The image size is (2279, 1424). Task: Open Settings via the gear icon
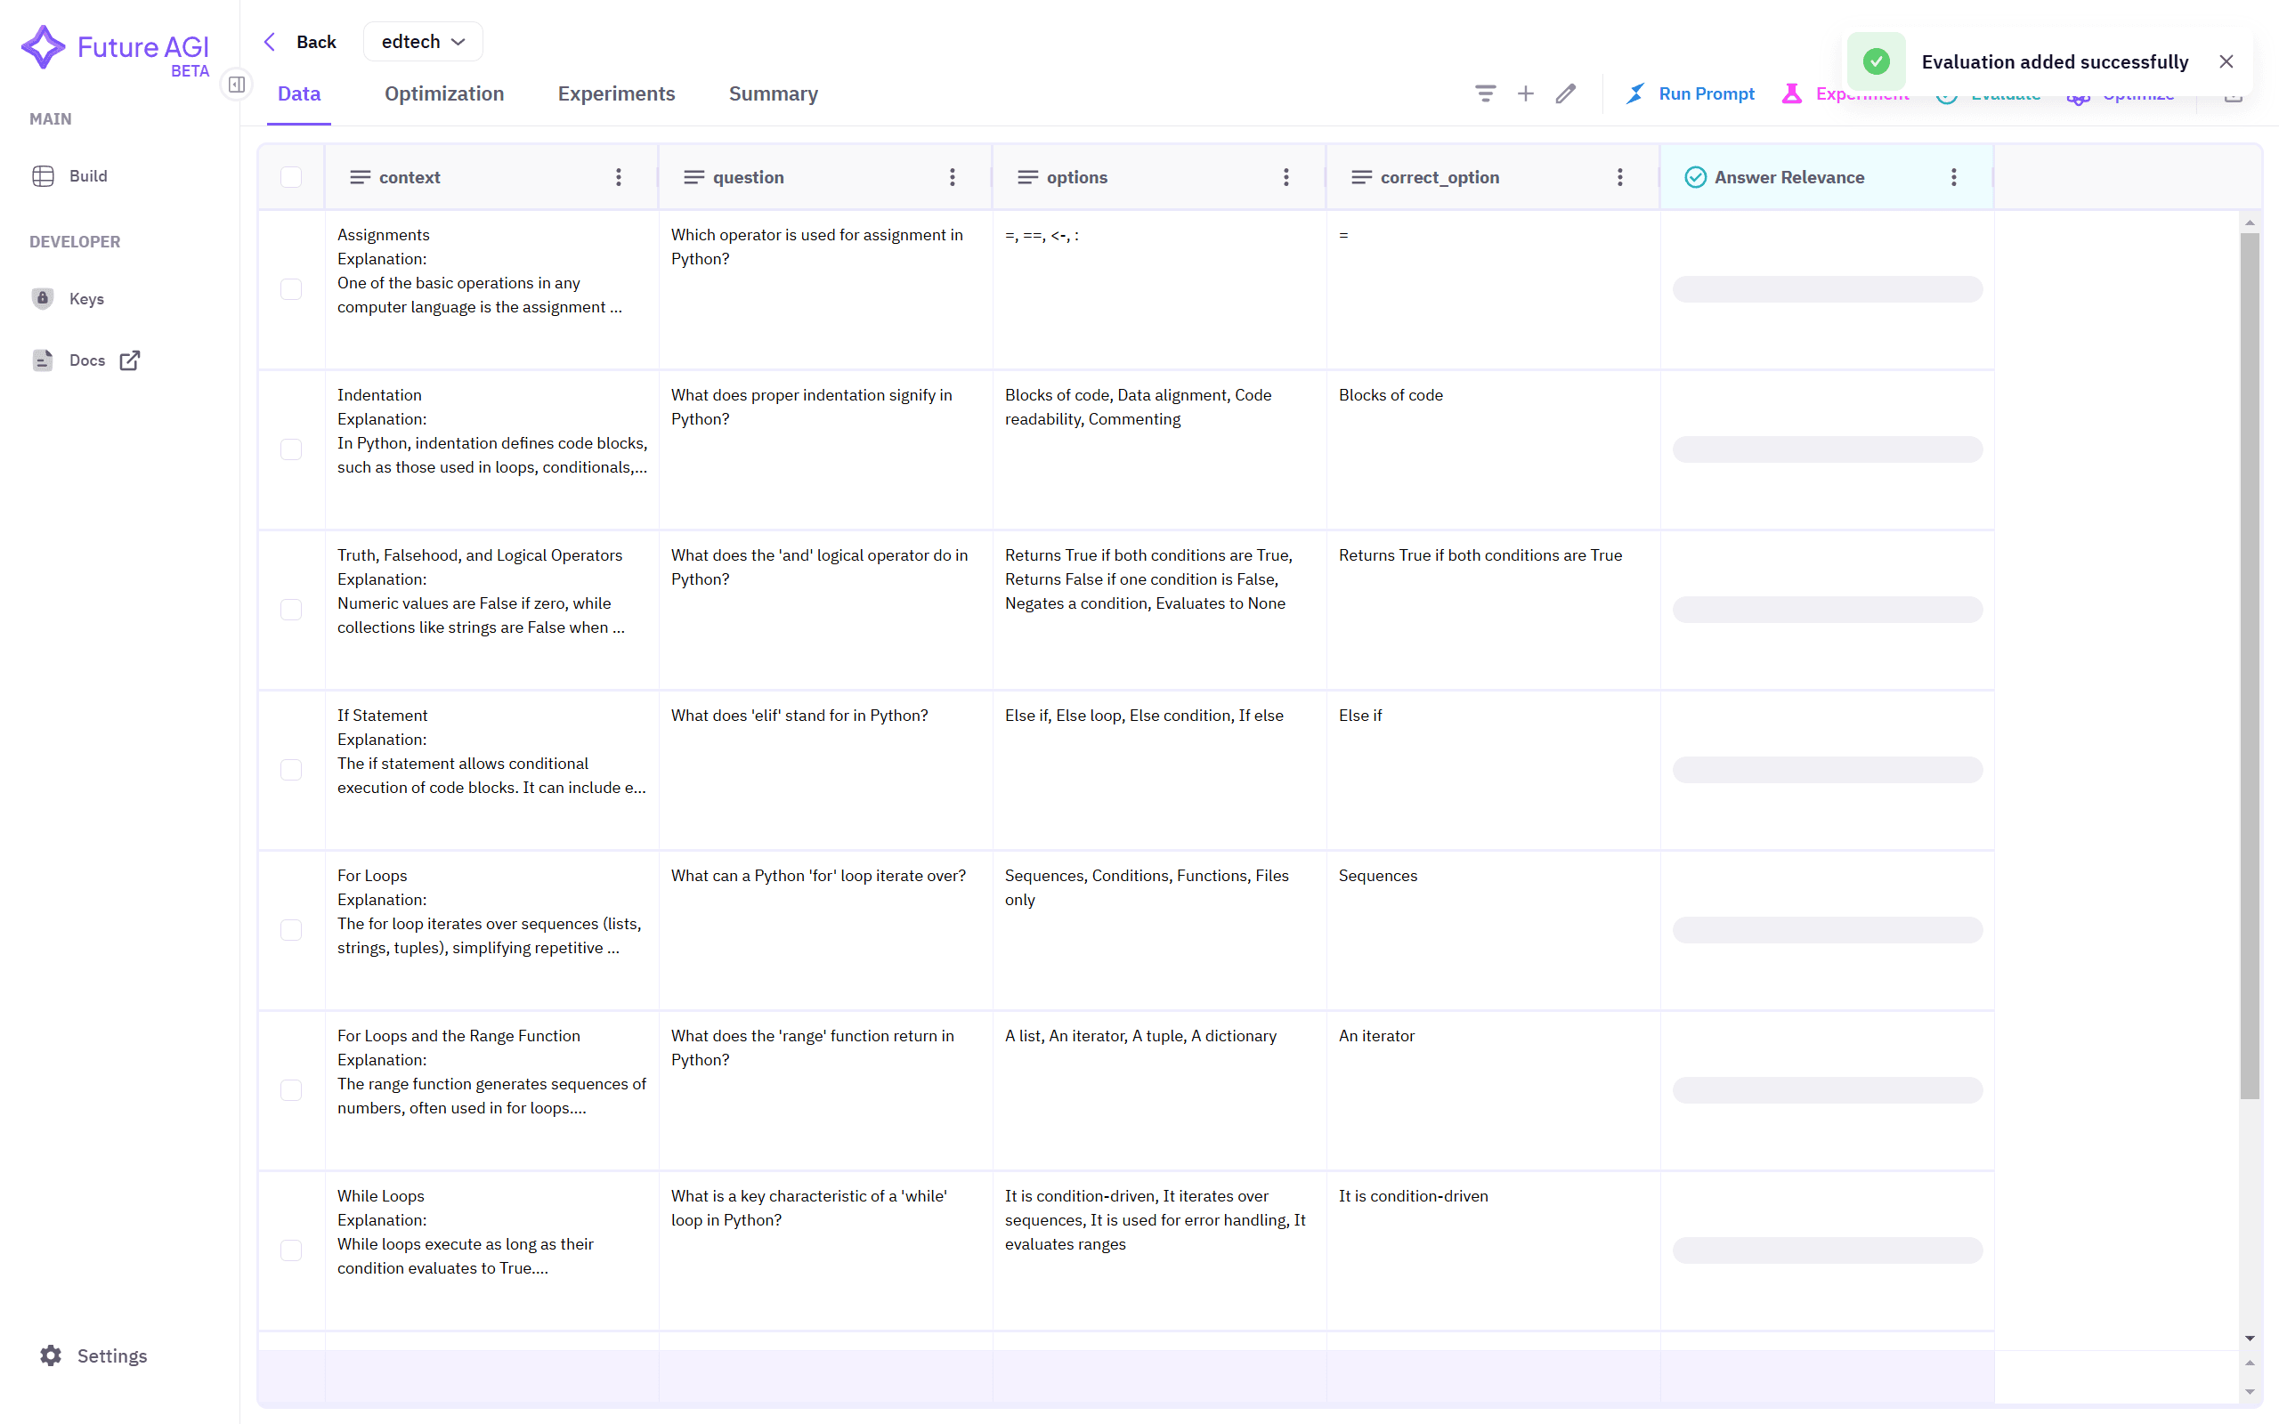tap(51, 1355)
